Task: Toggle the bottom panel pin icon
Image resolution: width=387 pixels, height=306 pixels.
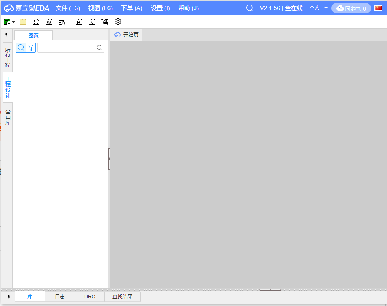Action: pos(8,297)
